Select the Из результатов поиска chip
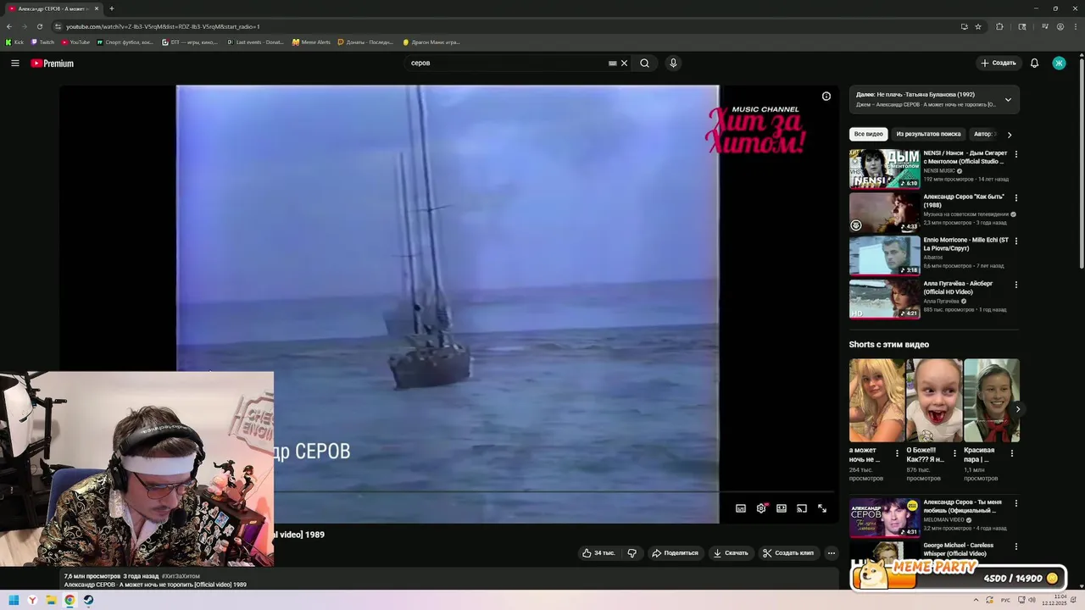This screenshot has height=610, width=1085. (x=928, y=134)
